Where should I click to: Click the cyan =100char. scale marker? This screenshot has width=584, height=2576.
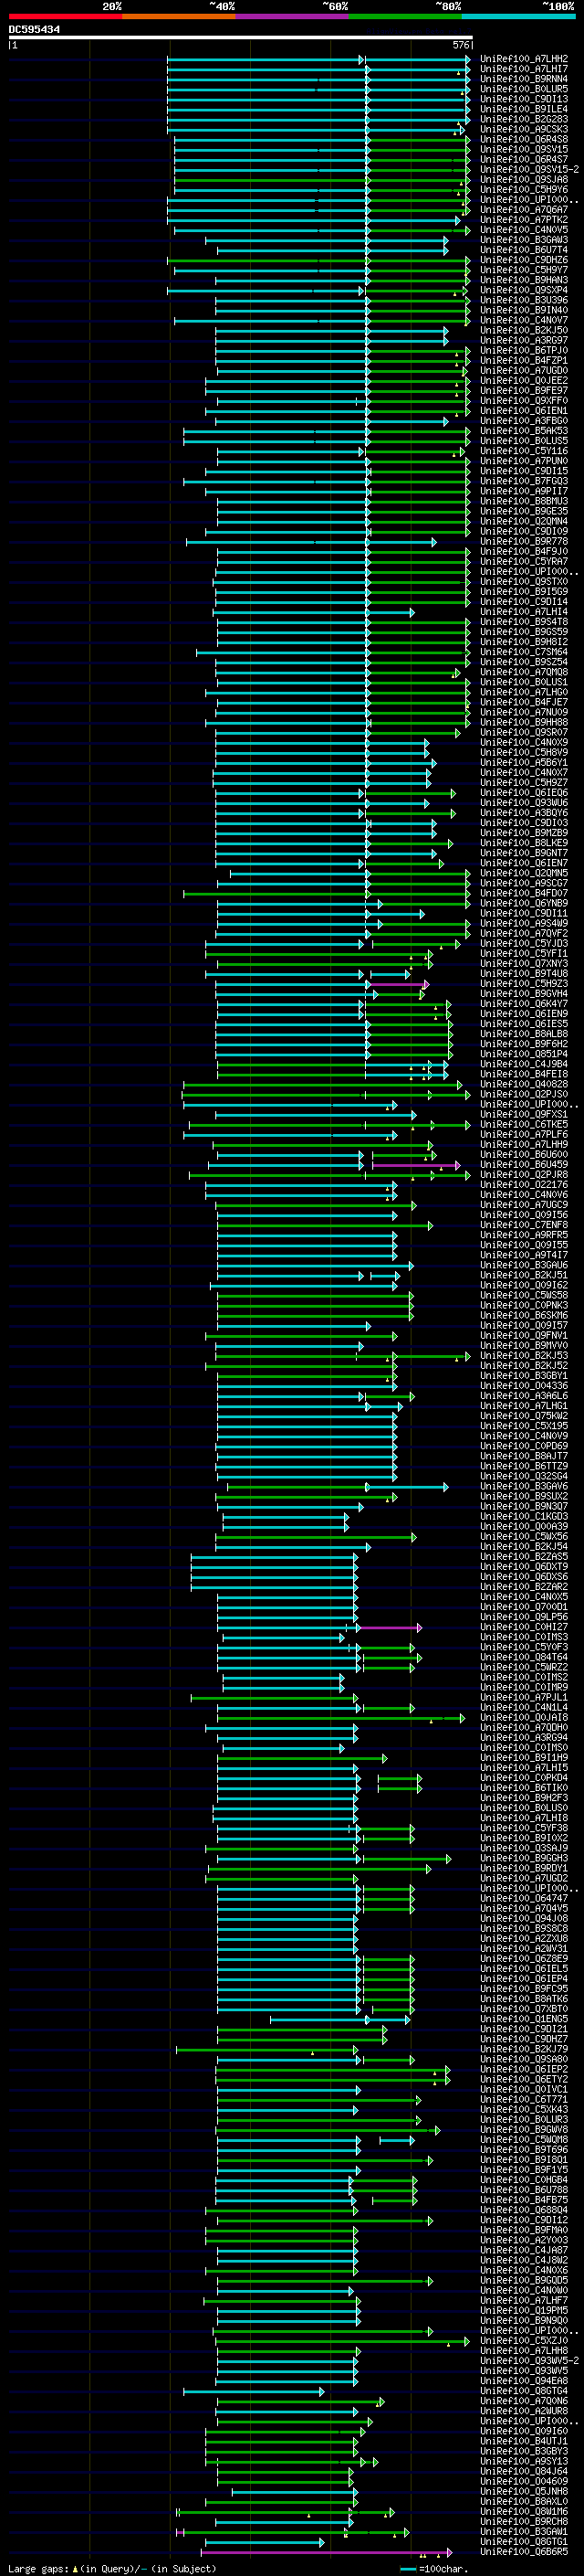[x=408, y=2569]
